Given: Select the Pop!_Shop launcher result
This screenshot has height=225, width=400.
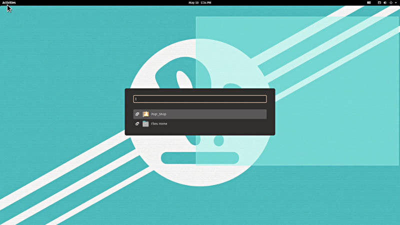Looking at the screenshot, I should 199,114.
